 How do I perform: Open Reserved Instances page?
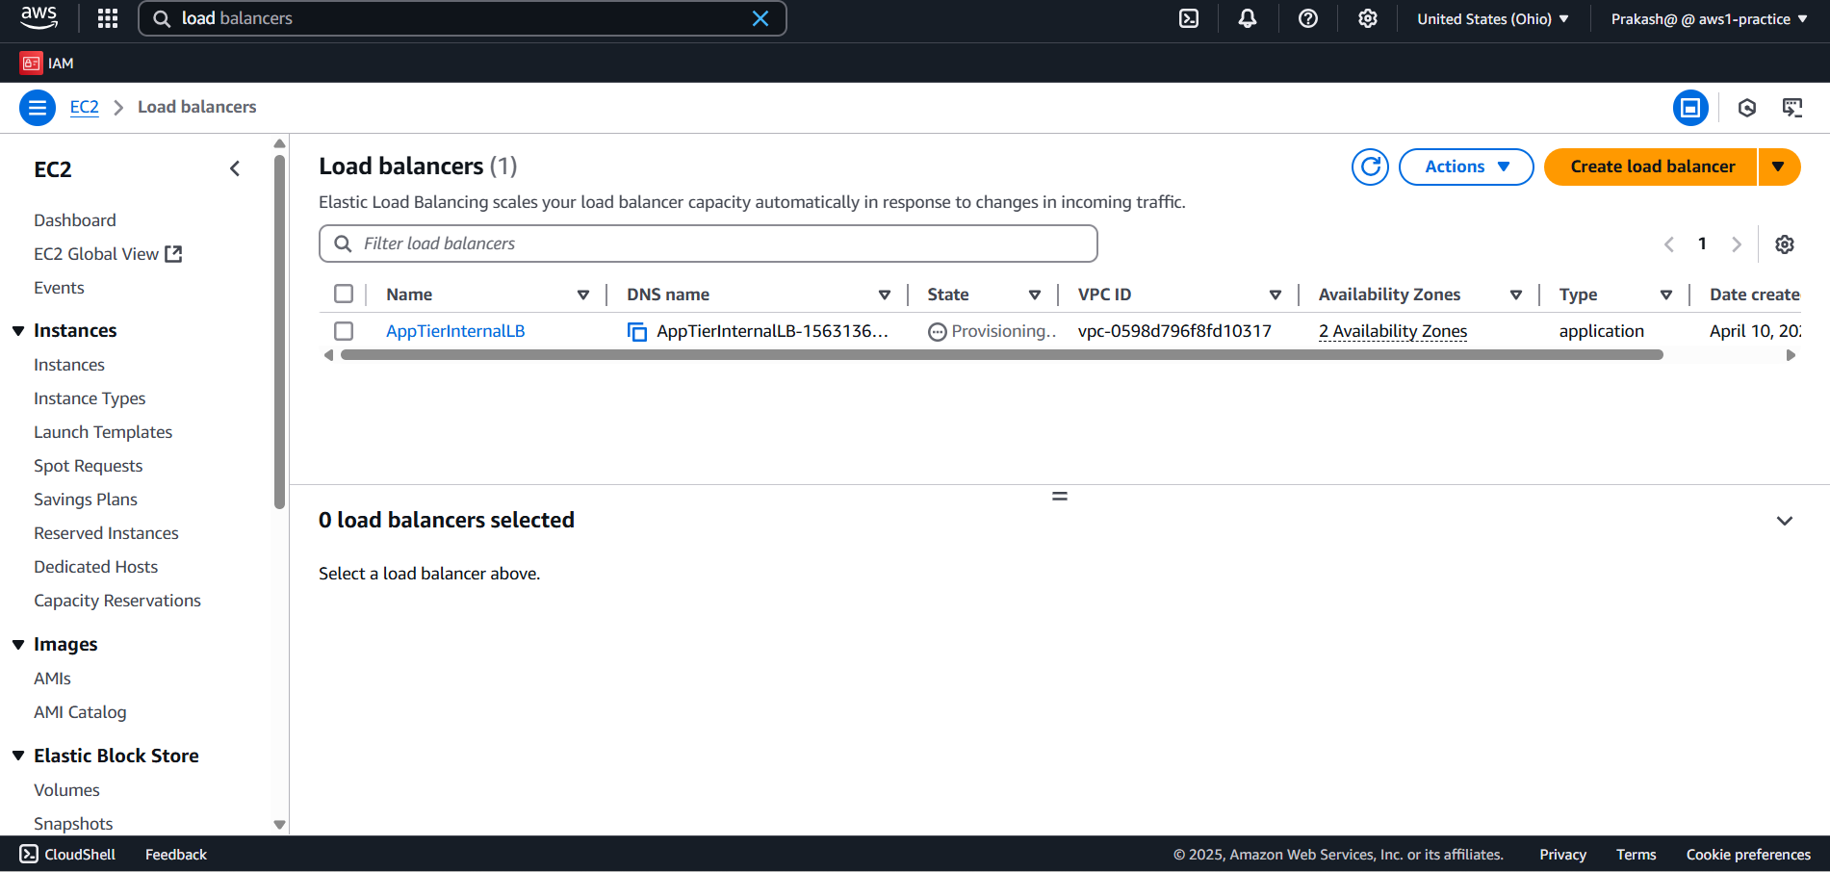click(x=106, y=533)
